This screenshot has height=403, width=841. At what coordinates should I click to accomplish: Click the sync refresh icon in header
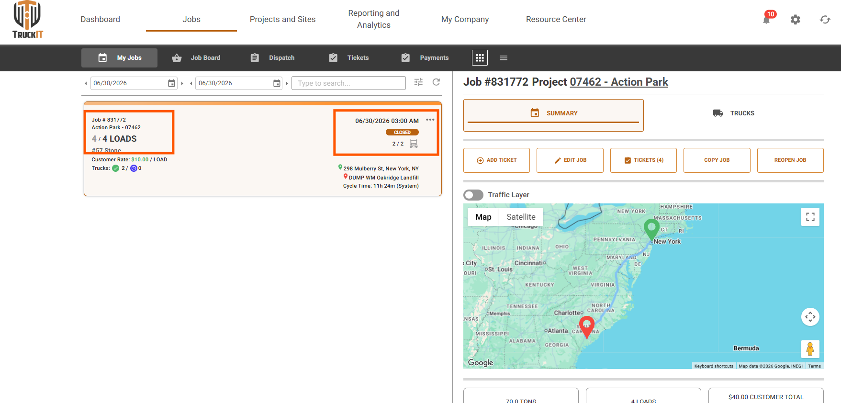click(825, 20)
